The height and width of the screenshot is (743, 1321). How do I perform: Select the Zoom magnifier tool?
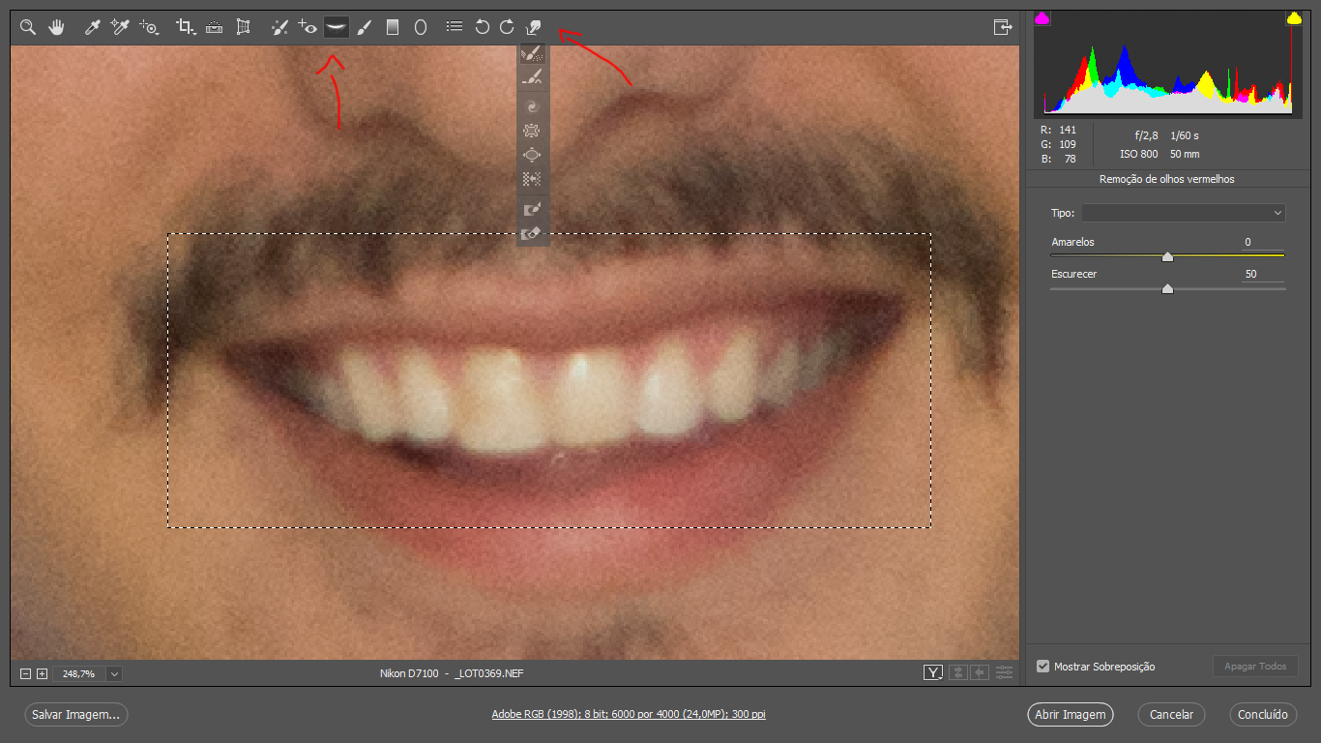tap(28, 27)
